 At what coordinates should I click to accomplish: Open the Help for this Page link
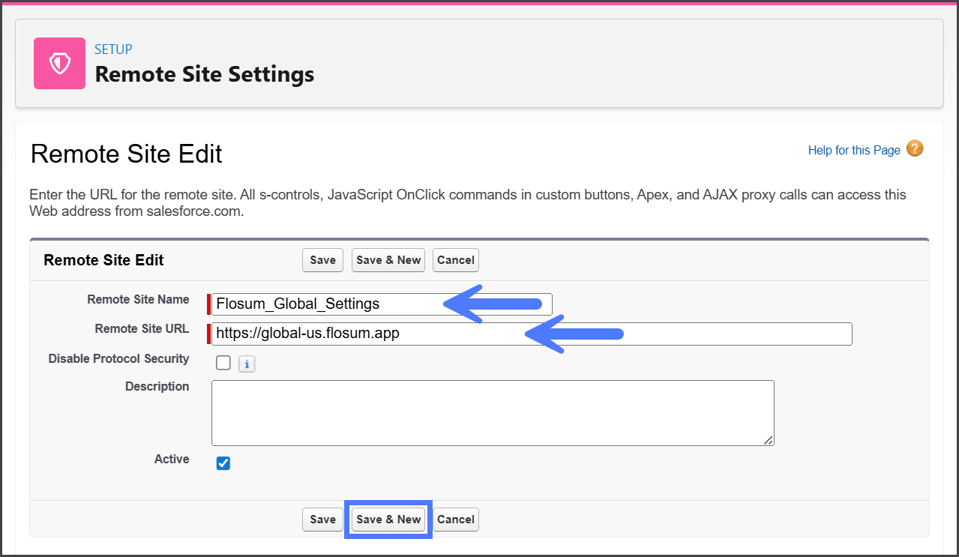point(854,150)
